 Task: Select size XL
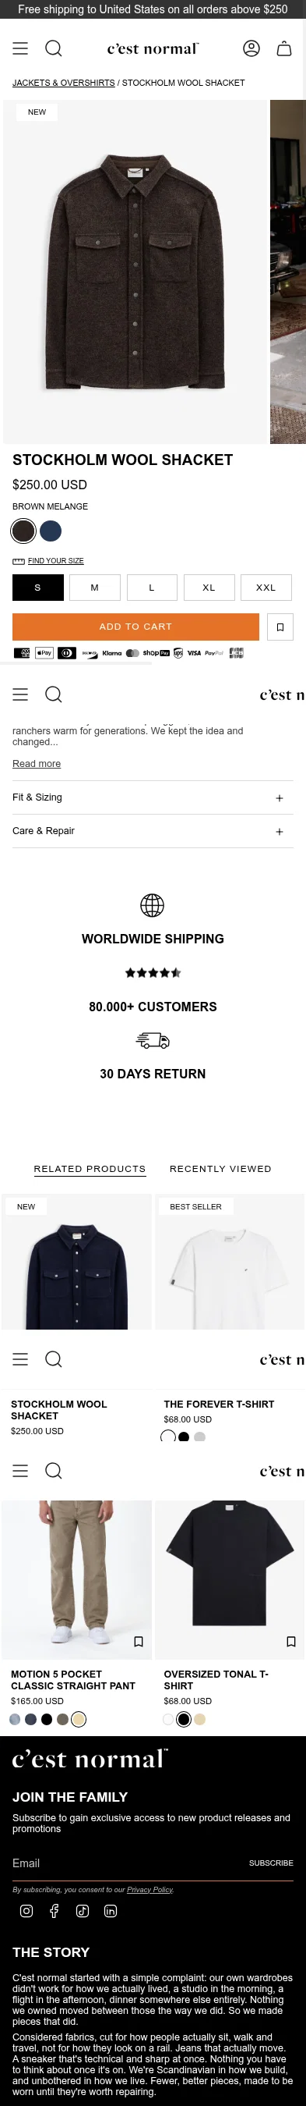coord(209,587)
